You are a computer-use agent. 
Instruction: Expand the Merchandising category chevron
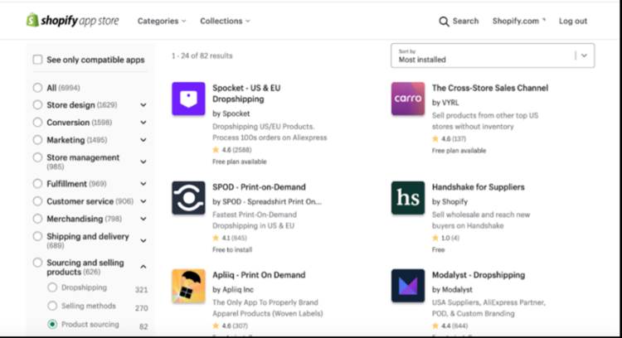point(143,219)
